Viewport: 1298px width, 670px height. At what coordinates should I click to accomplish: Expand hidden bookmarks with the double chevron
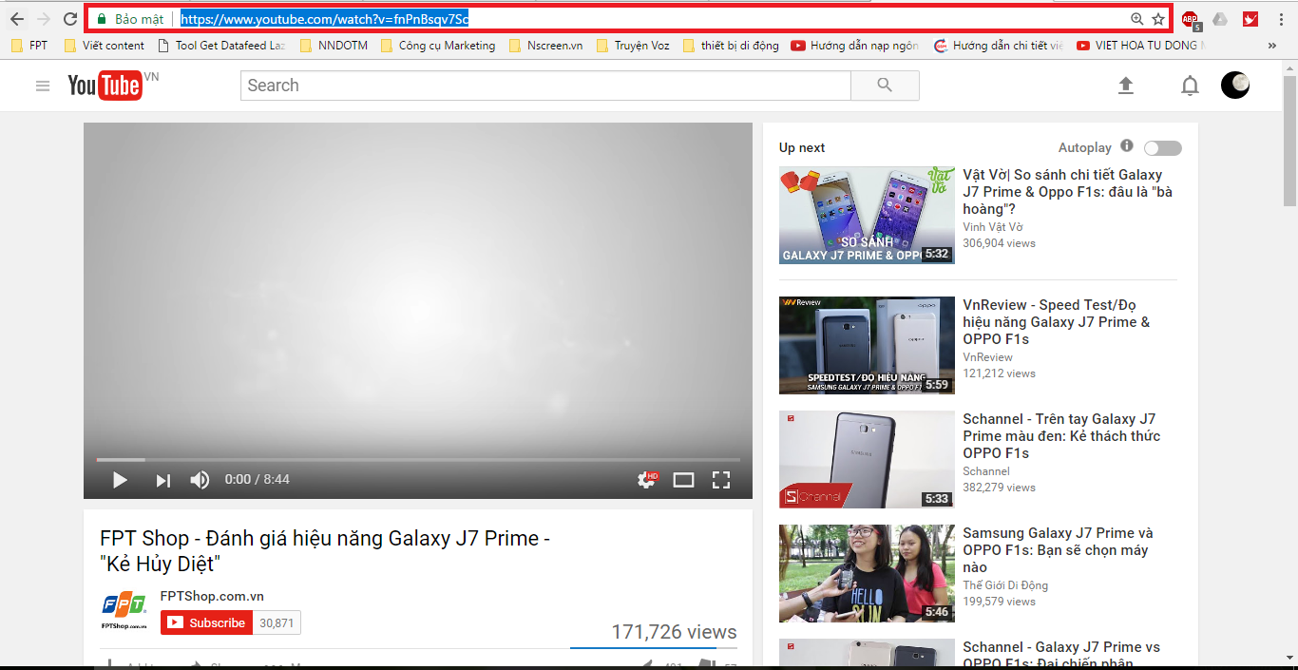click(x=1272, y=46)
